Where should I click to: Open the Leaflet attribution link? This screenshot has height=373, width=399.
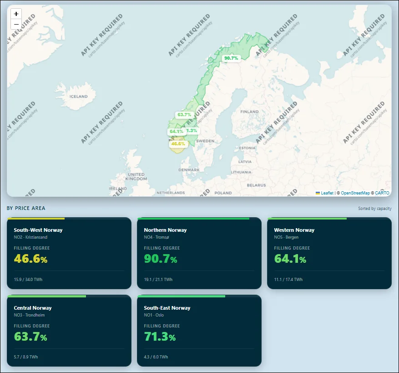[x=327, y=193]
